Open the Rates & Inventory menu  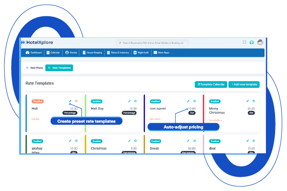click(118, 53)
